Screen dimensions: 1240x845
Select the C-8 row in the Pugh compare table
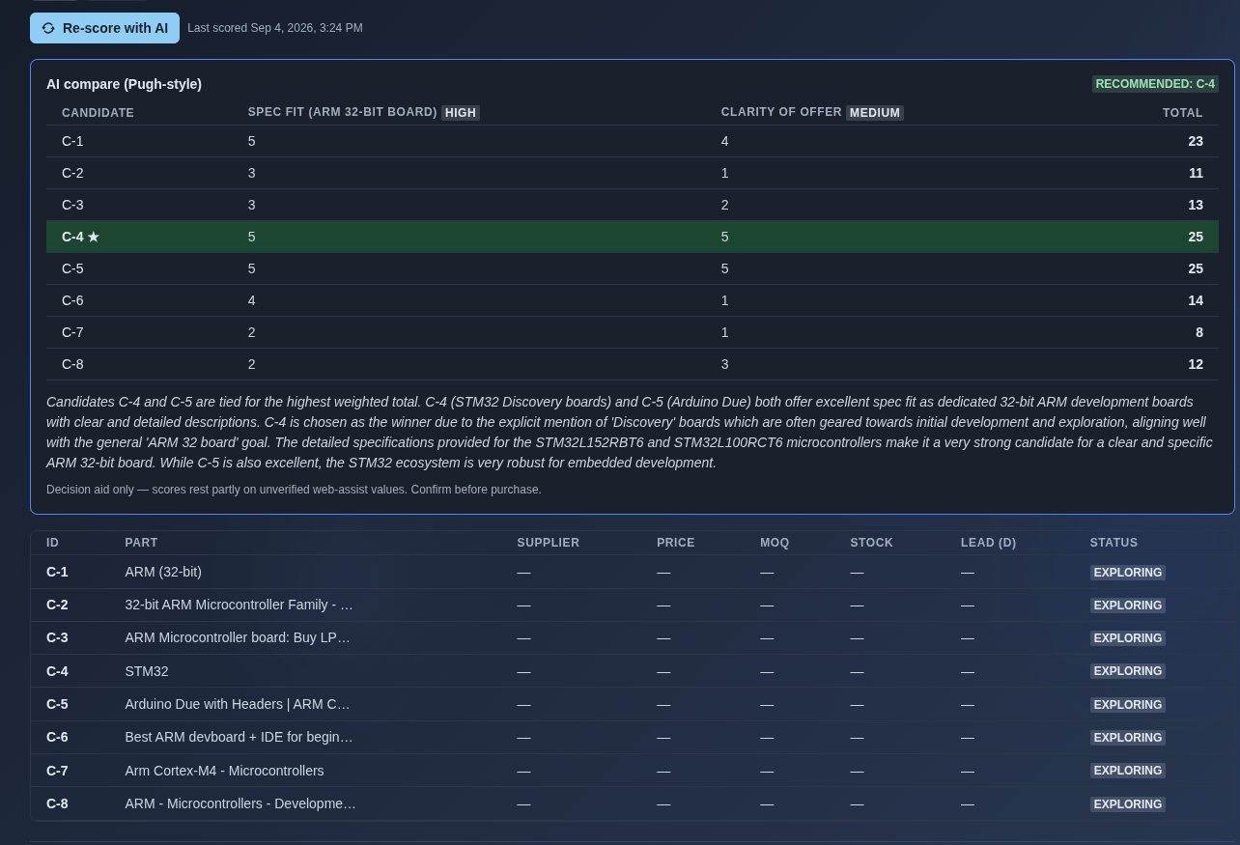click(x=633, y=364)
